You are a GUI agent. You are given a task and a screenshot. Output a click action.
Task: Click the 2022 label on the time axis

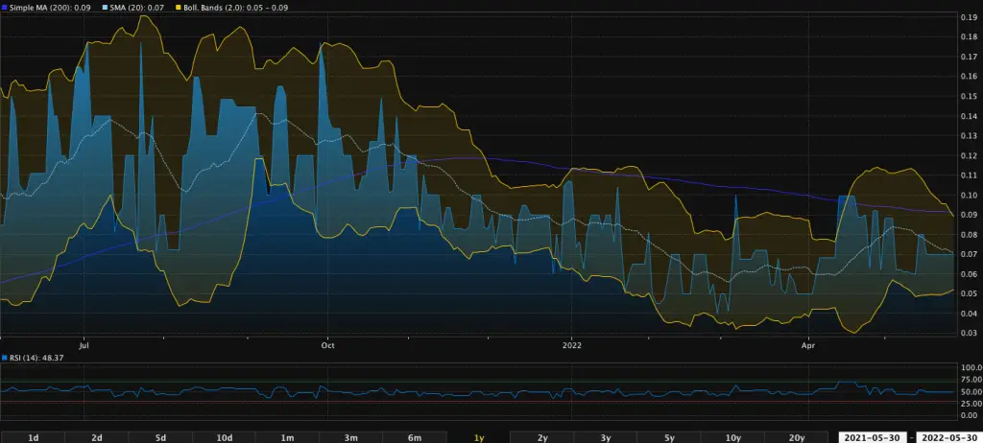coord(572,345)
